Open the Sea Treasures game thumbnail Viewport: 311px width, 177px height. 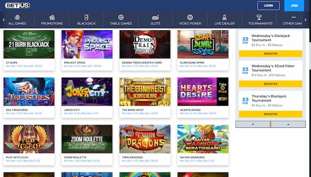[29, 92]
